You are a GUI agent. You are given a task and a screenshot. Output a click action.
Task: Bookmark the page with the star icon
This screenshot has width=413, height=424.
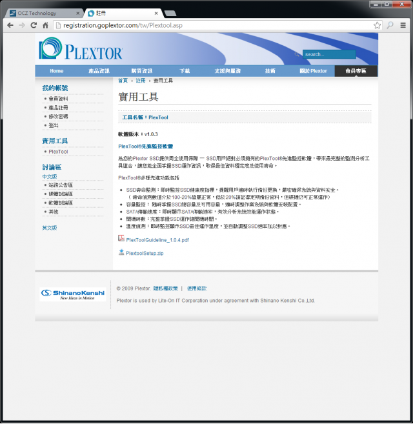click(x=377, y=25)
